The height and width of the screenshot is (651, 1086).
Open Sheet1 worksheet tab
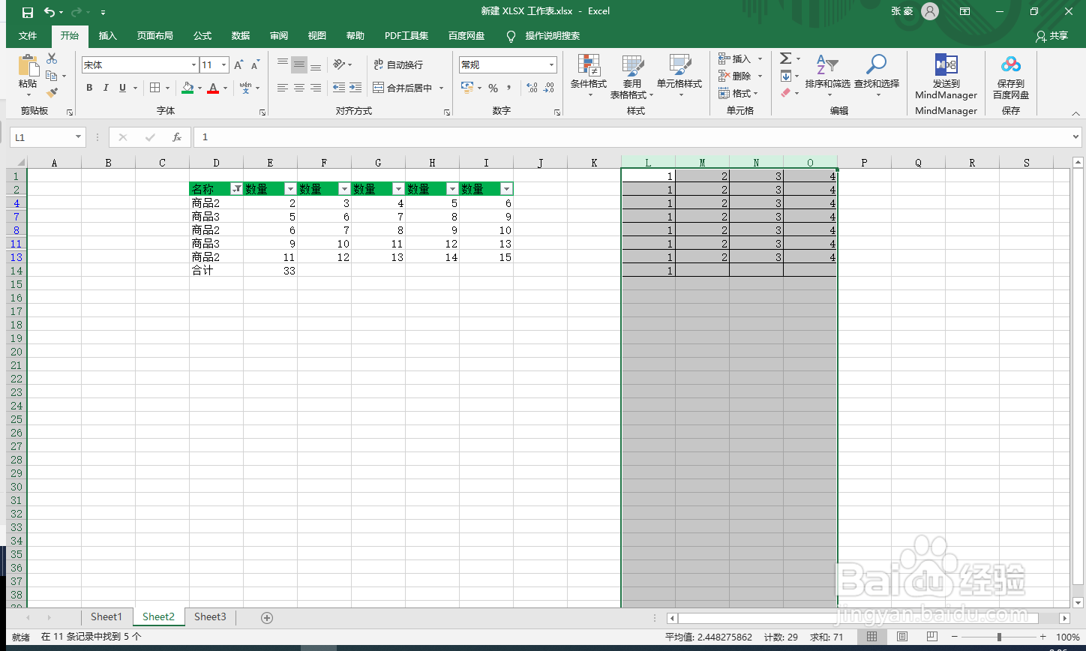click(106, 617)
